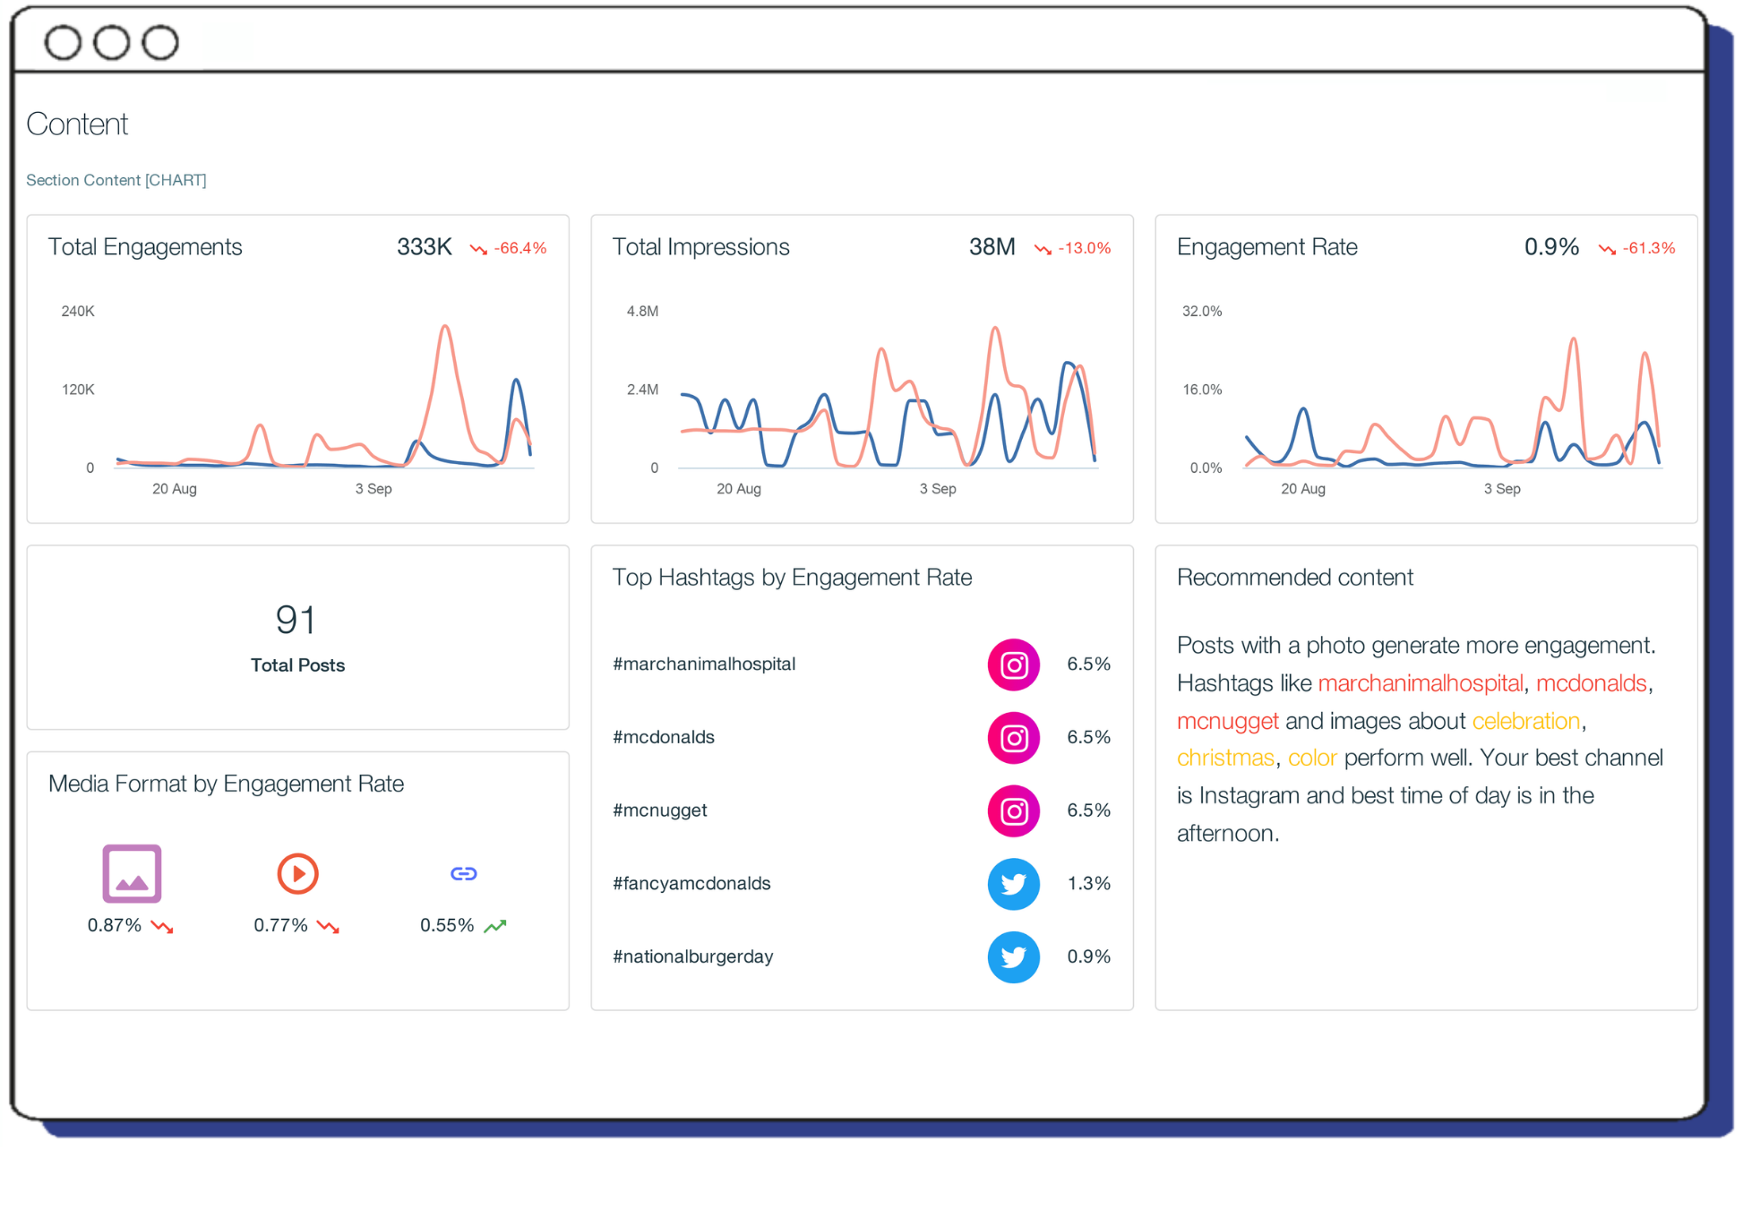1743x1209 pixels.
Task: Click the red mcdonalds recommended hashtag link
Action: coord(1591,683)
